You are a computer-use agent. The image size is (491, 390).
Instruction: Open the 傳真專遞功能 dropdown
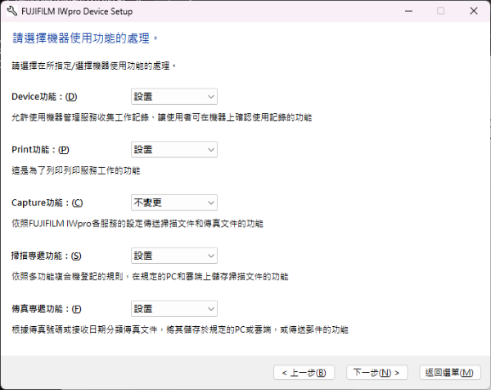[173, 309]
